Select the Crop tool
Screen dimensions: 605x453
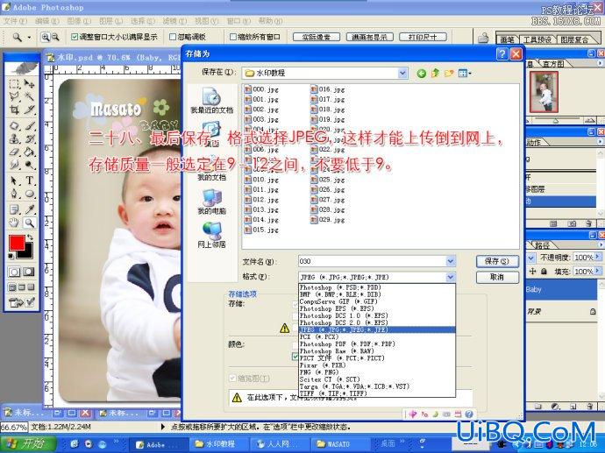coord(15,110)
